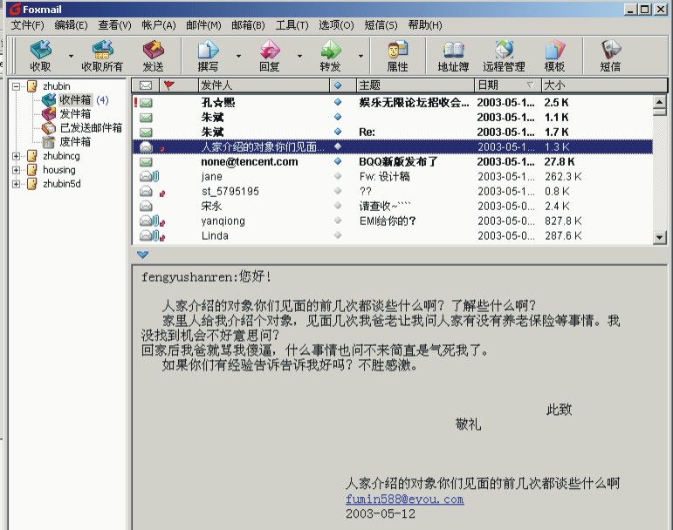This screenshot has width=673, height=530.
Task: Sort by 日期 column header
Action: pyautogui.click(x=508, y=85)
